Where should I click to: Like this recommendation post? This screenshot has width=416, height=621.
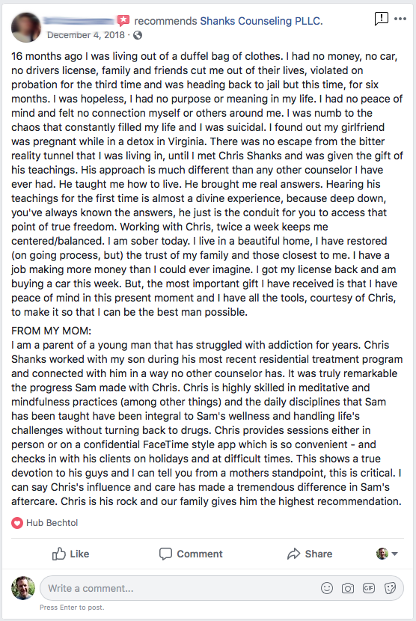point(70,554)
